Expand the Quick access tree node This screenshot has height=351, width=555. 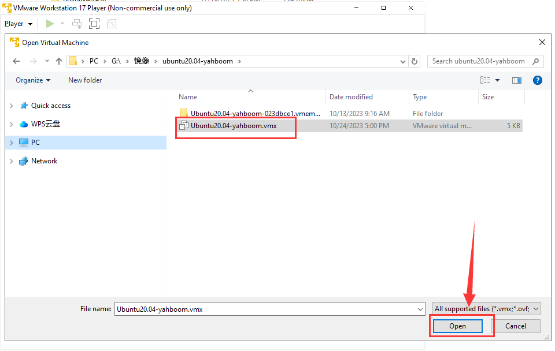click(12, 106)
